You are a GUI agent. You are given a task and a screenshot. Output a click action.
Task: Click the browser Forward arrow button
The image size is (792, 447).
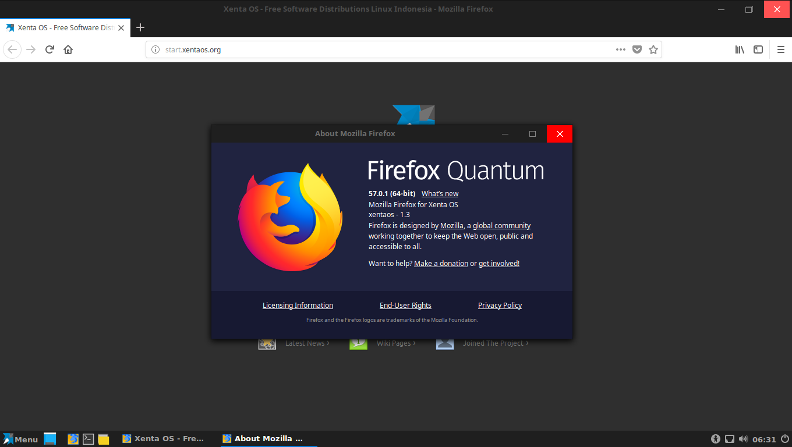pyautogui.click(x=31, y=49)
